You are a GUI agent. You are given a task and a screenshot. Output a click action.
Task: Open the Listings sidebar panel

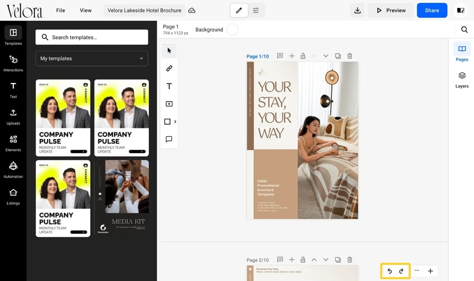point(13,196)
